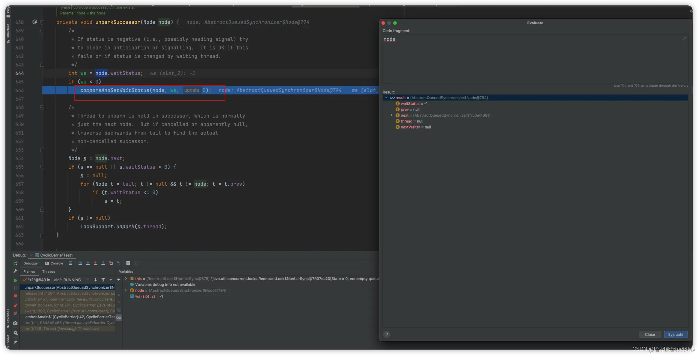The height and width of the screenshot is (355, 698).
Task: Select lambda$main$1 stack frame
Action: (x=67, y=317)
